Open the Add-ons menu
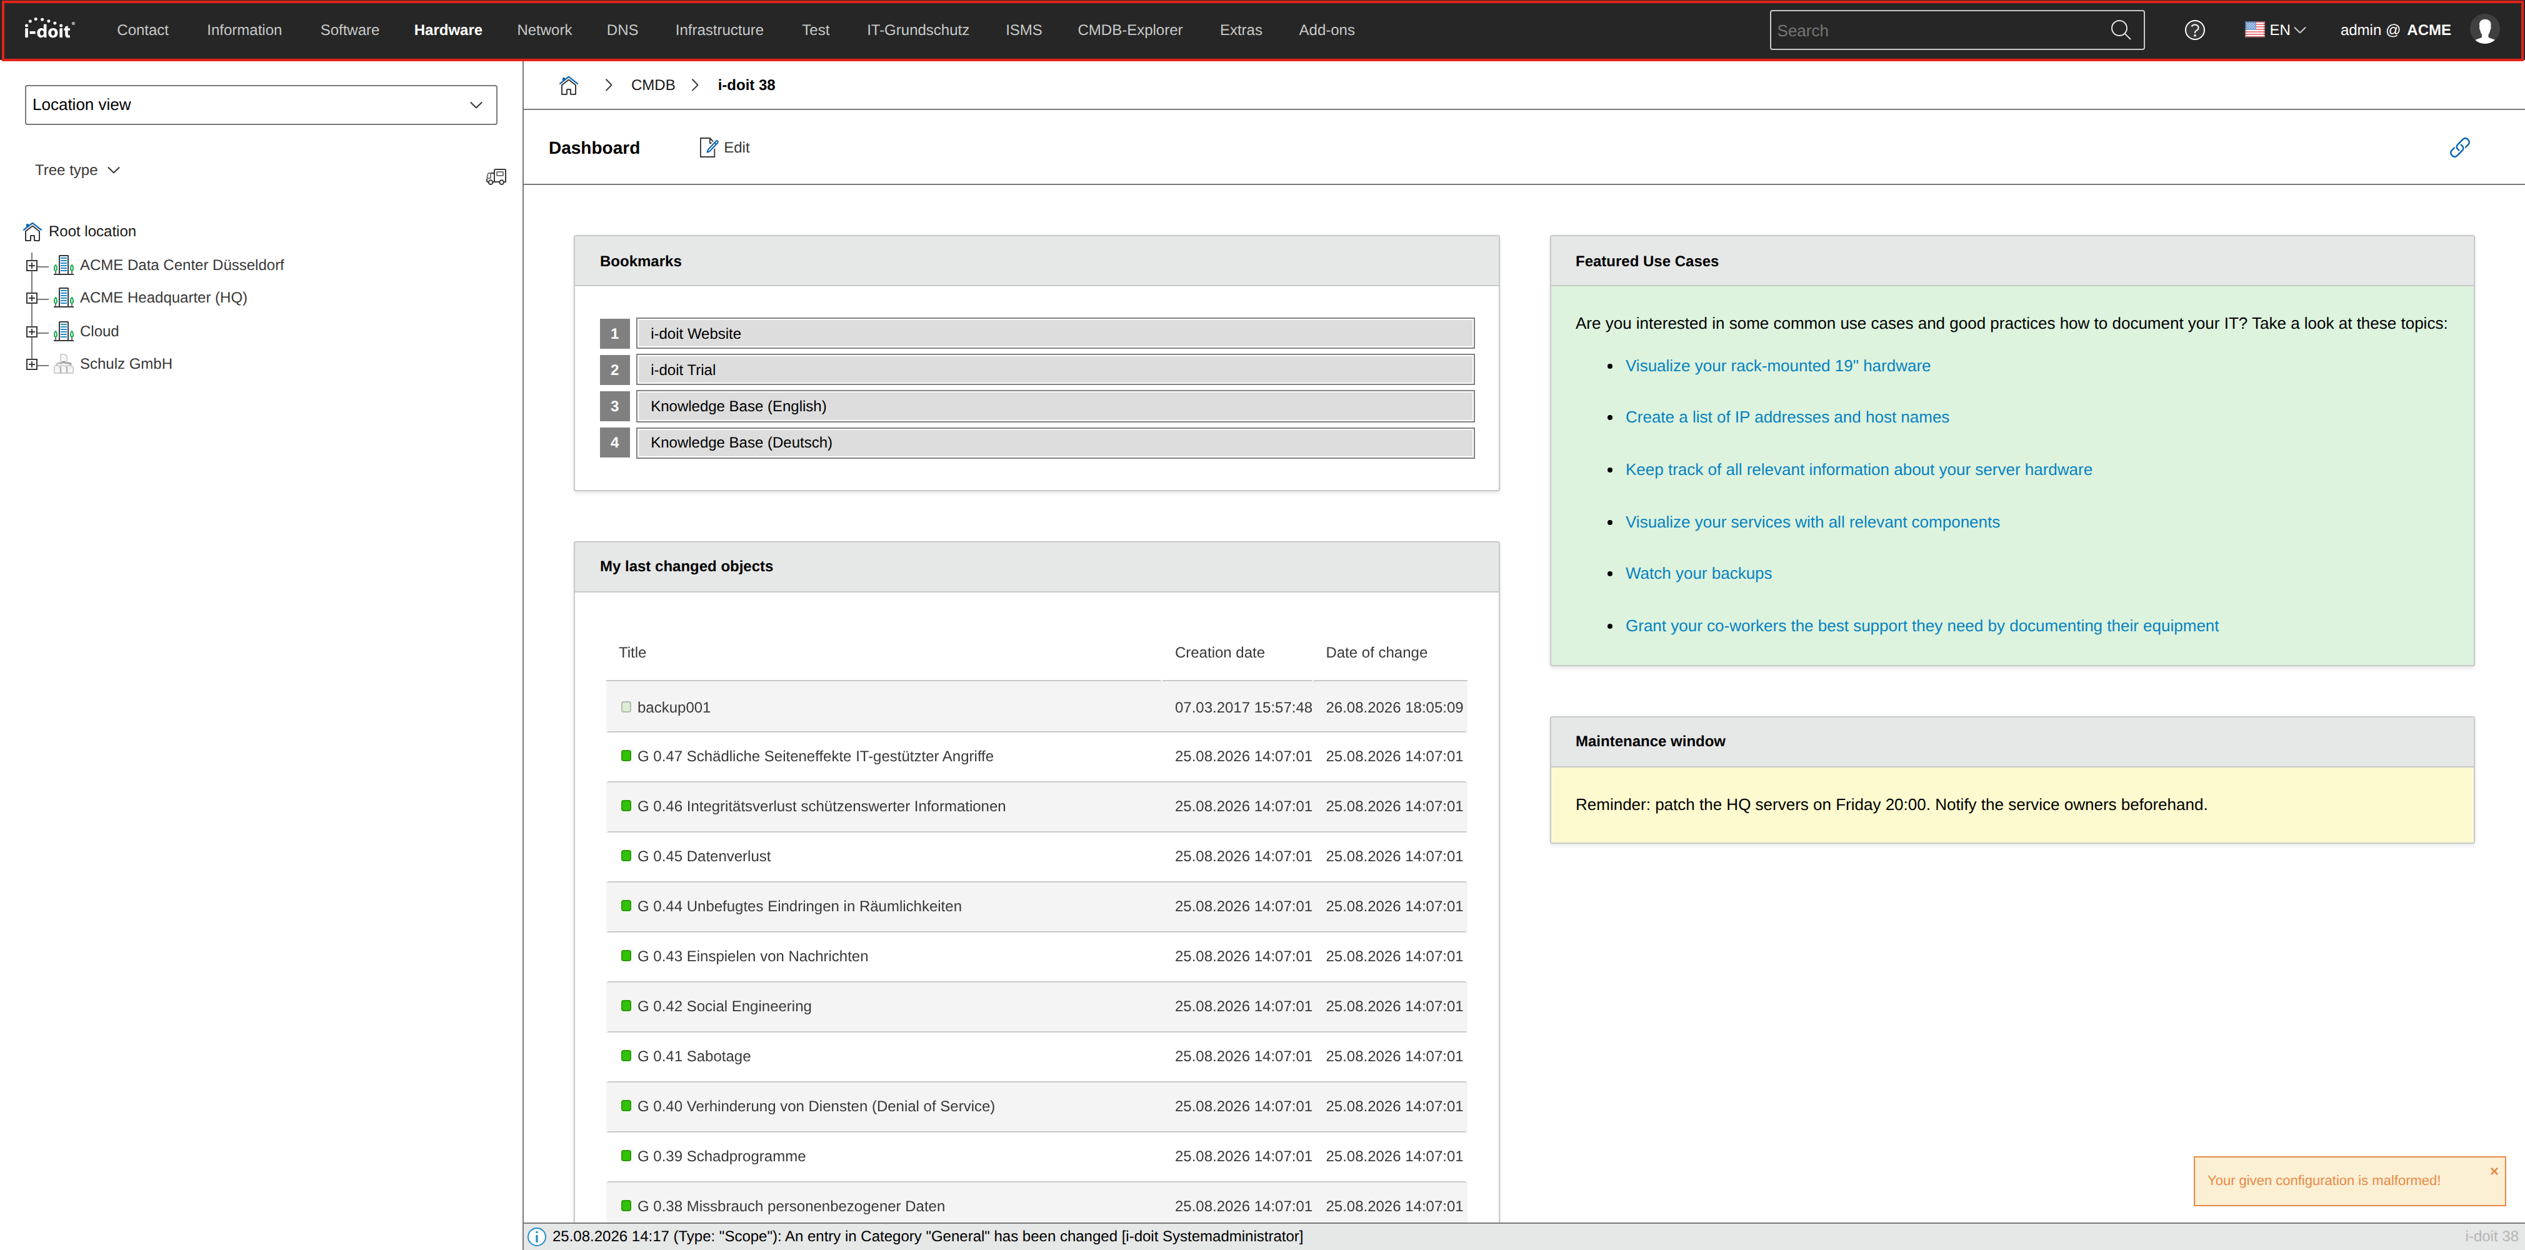 1326,29
